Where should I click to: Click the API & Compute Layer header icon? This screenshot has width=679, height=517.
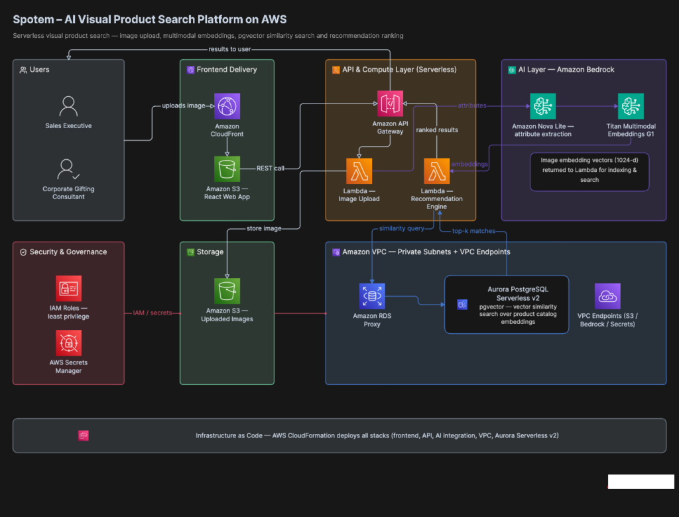[x=336, y=70]
